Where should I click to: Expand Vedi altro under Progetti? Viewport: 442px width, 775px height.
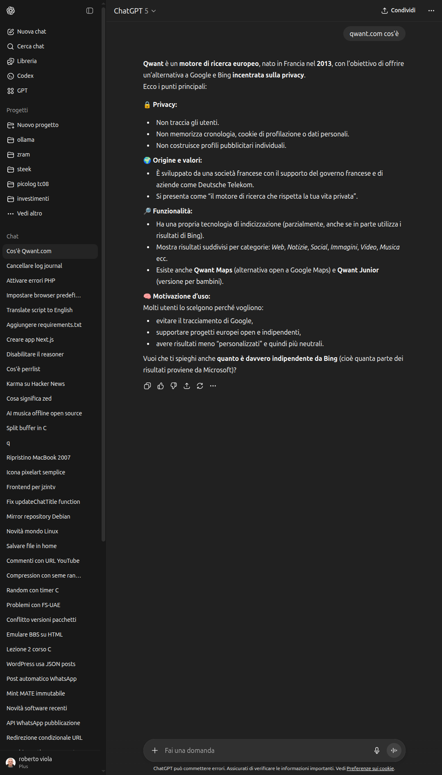pyautogui.click(x=29, y=213)
